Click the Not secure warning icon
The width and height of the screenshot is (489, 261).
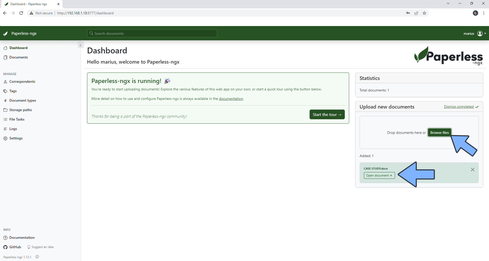pos(31,13)
